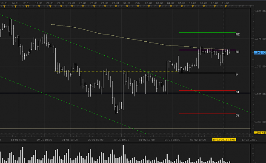The height and width of the screenshot is (163, 266).
Task: Click the 01-02 18:00 time axis label
Action: tap(147, 140)
